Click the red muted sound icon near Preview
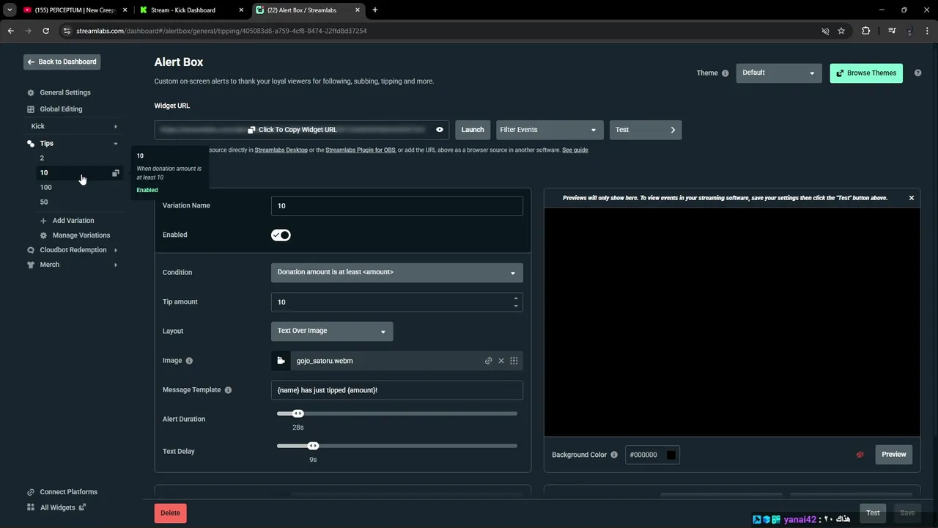Screen dimensions: 938x528 [860, 455]
